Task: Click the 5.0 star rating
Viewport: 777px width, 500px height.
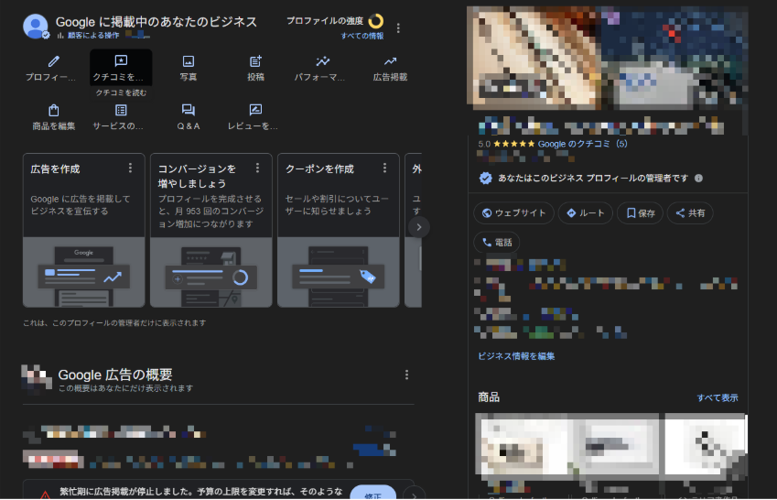Action: pos(506,144)
